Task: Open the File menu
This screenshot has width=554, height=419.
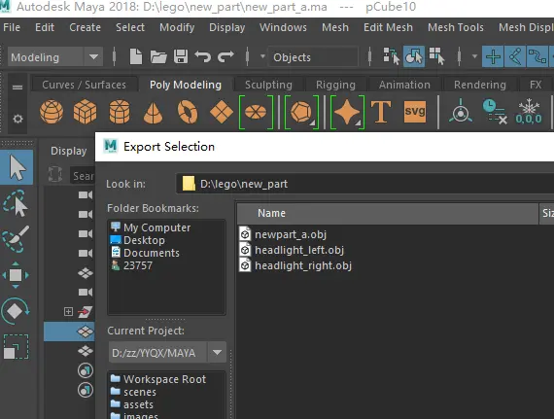Action: click(12, 27)
